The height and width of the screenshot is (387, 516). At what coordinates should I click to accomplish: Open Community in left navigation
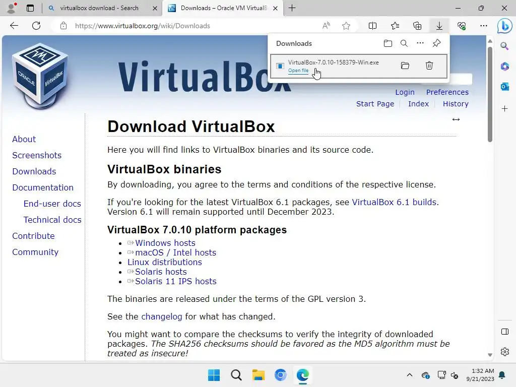(x=35, y=252)
